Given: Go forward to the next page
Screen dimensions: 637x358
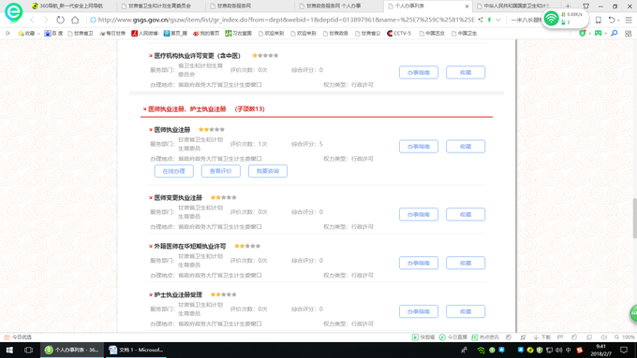Looking at the screenshot, I should click(x=46, y=20).
